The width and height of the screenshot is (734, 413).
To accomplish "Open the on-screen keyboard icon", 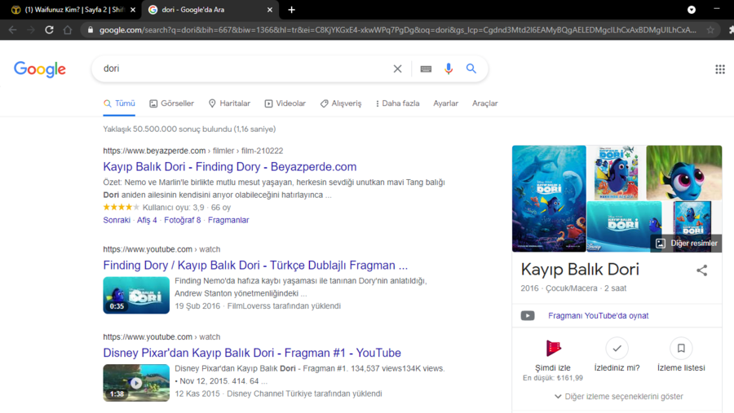I will pos(426,69).
